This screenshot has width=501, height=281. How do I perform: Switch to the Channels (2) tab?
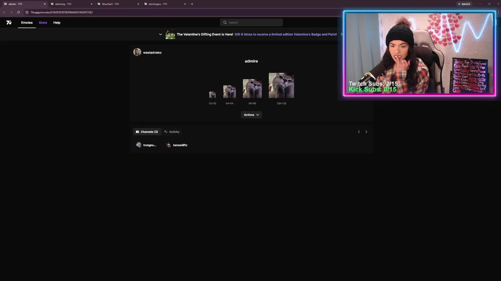(146, 132)
